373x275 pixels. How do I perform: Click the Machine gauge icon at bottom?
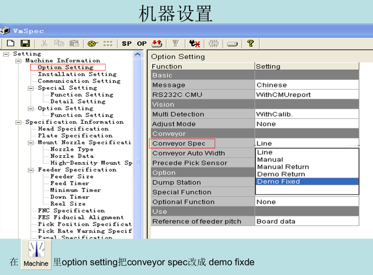(x=36, y=254)
